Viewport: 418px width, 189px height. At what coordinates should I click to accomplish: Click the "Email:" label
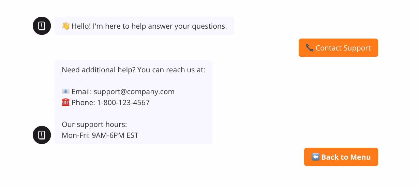coord(81,91)
